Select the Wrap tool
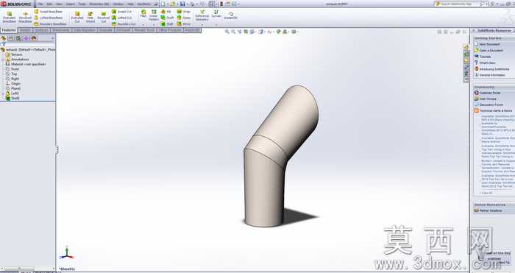 coord(184,12)
